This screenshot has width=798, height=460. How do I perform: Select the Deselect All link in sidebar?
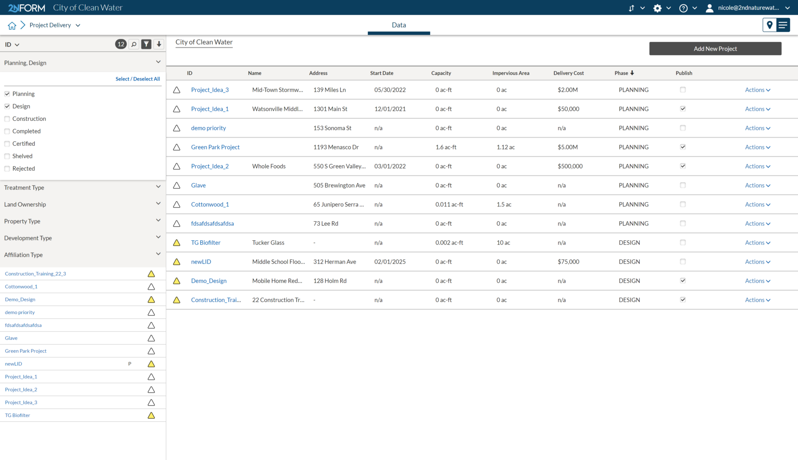coord(138,79)
